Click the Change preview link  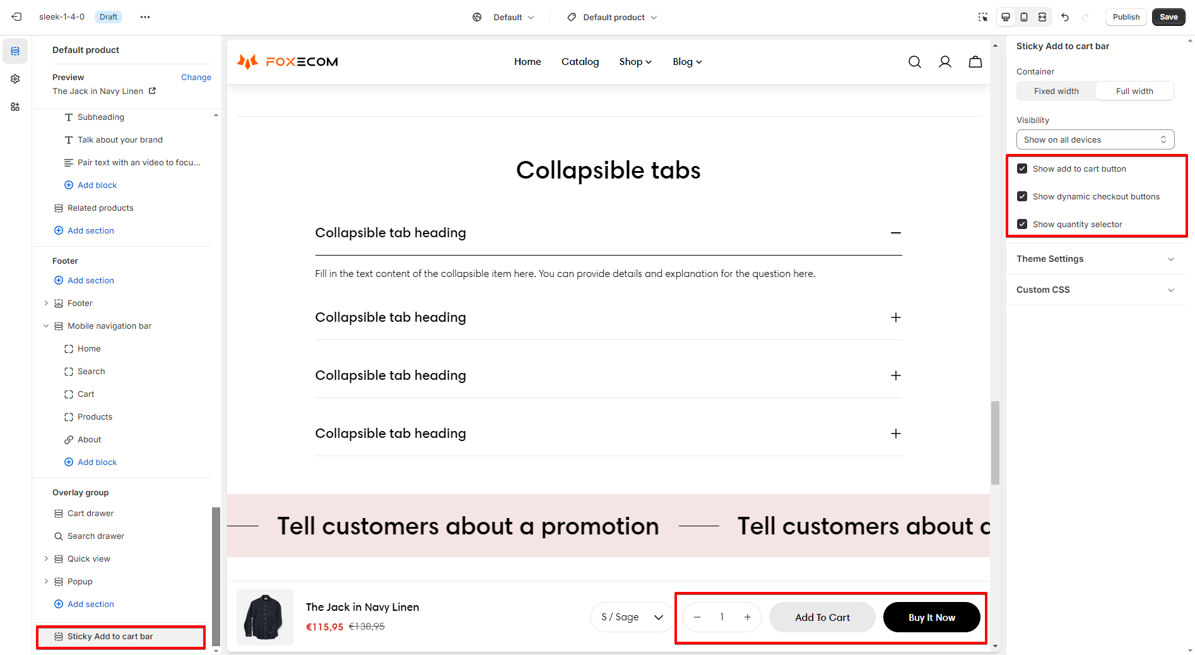point(196,77)
